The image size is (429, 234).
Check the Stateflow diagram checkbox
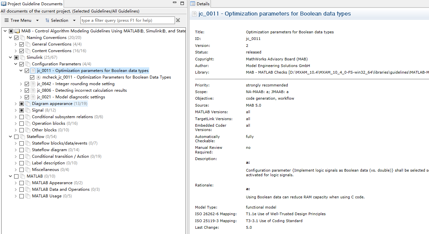22,150
